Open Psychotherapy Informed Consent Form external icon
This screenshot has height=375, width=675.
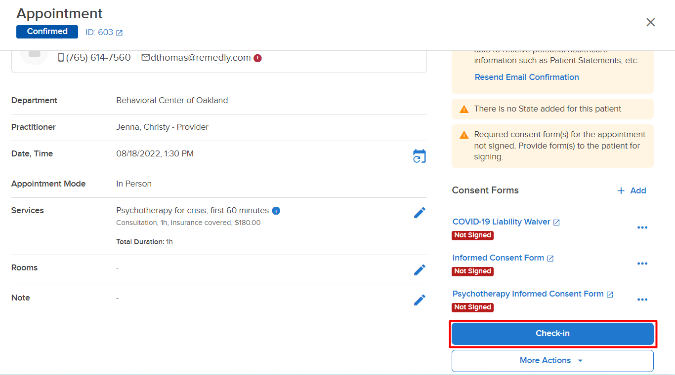610,295
